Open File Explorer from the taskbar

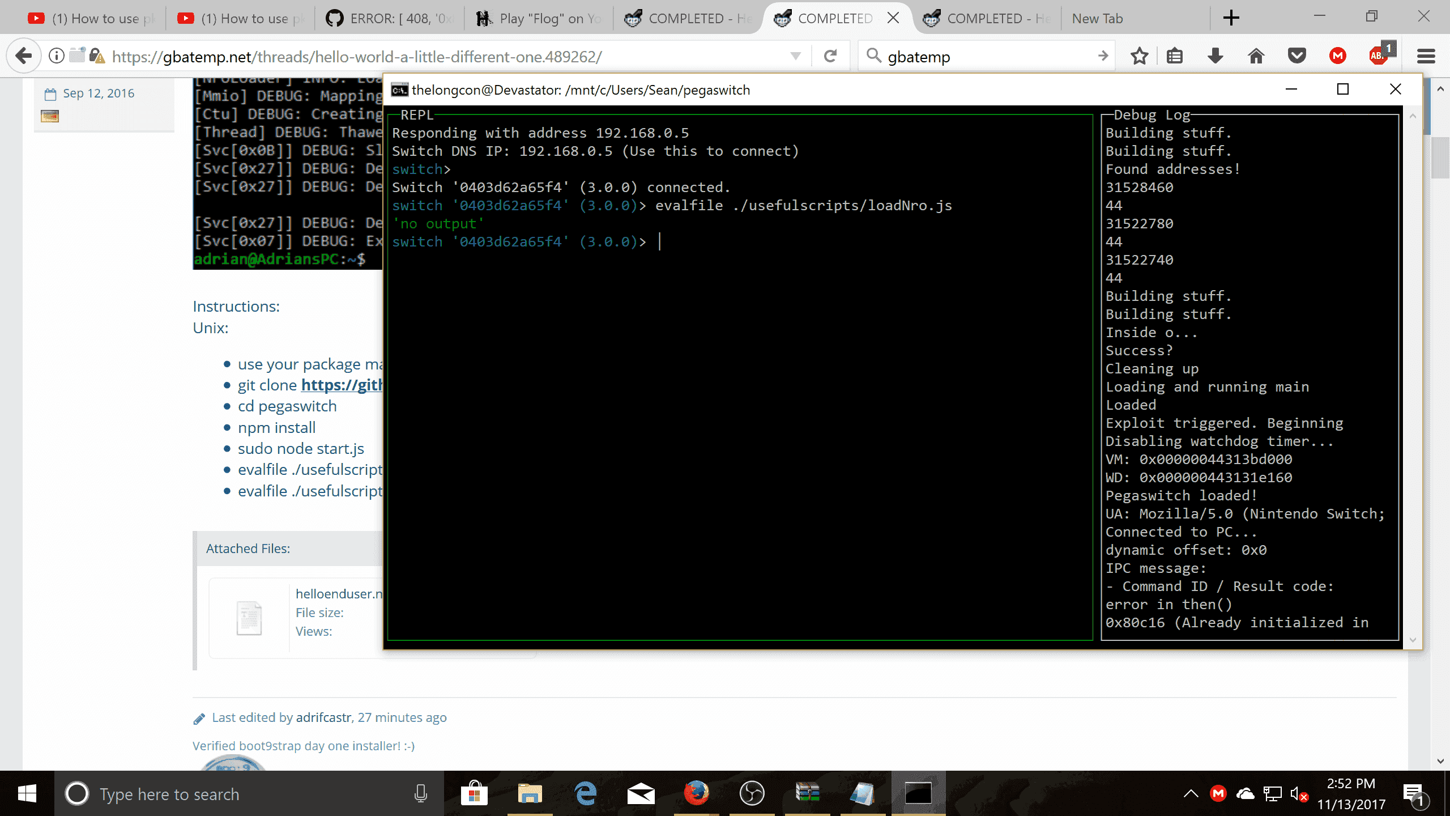pos(530,793)
